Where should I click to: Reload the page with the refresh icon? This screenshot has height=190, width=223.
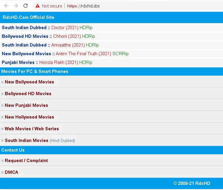pyautogui.click(x=26, y=6)
